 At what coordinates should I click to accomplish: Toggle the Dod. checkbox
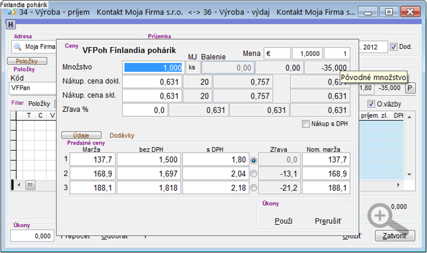tap(393, 47)
